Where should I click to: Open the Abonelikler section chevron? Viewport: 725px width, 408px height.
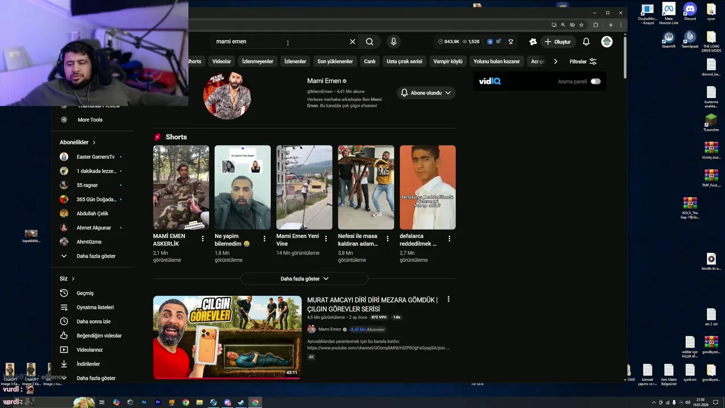pyautogui.click(x=94, y=142)
